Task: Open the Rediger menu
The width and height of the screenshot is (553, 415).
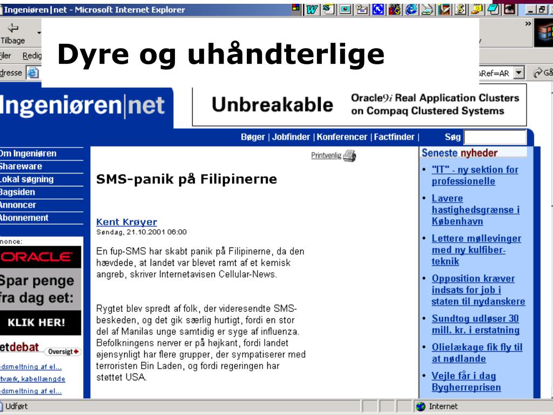Action: 32,56
